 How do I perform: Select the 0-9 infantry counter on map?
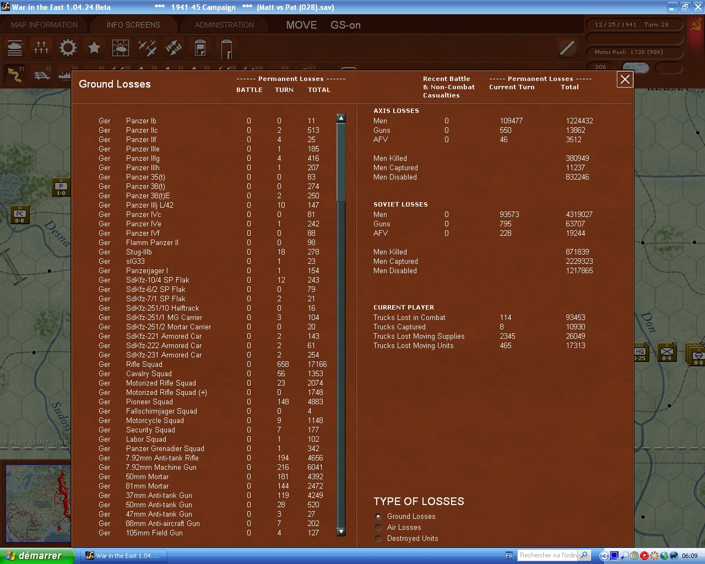click(x=666, y=352)
